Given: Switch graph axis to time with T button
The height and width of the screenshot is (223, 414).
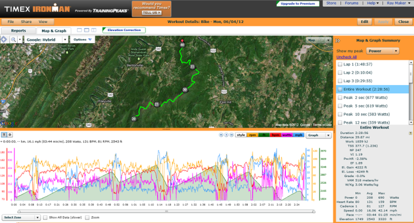Looking at the screenshot, I should pyautogui.click(x=4, y=134).
